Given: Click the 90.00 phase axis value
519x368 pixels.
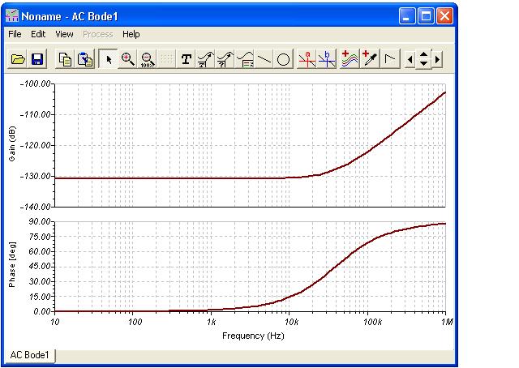Looking at the screenshot, I should tap(40, 221).
